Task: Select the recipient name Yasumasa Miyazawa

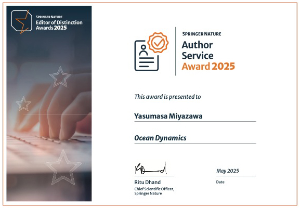Action: 168,116
